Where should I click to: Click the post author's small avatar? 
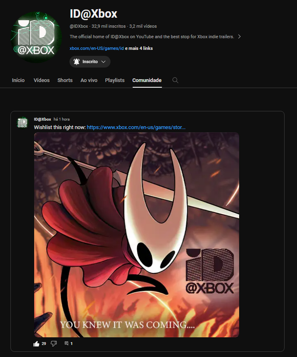22,123
